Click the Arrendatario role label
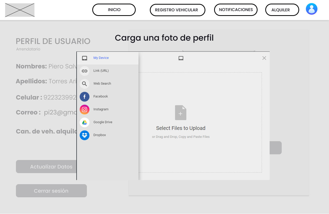 [x=28, y=49]
